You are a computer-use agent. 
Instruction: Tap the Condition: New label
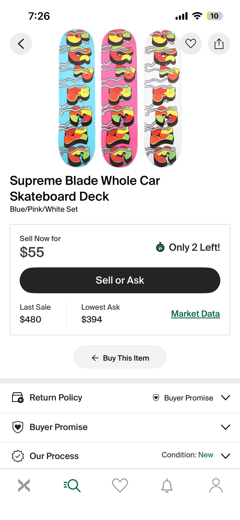tap(187, 455)
